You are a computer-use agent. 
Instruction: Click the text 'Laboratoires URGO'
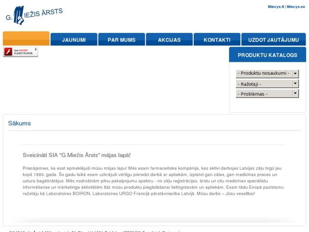pos(112,193)
